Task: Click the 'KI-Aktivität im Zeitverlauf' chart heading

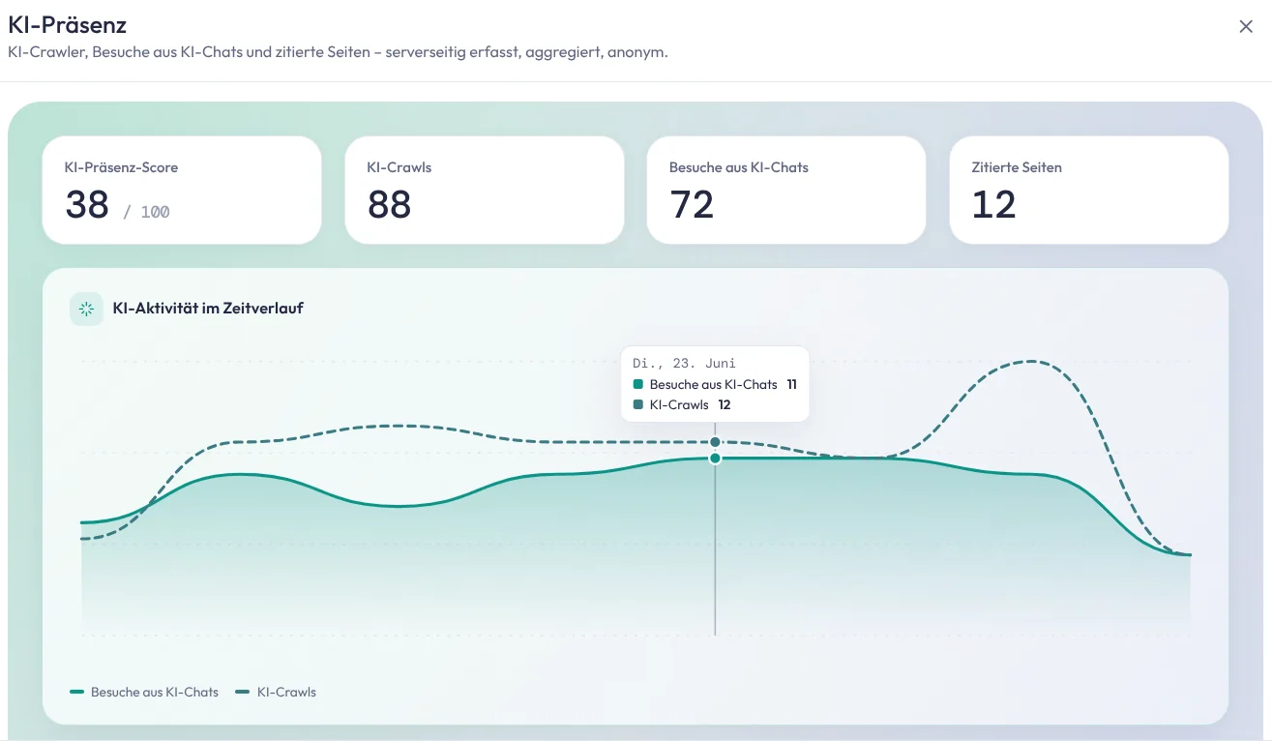Action: (x=208, y=309)
